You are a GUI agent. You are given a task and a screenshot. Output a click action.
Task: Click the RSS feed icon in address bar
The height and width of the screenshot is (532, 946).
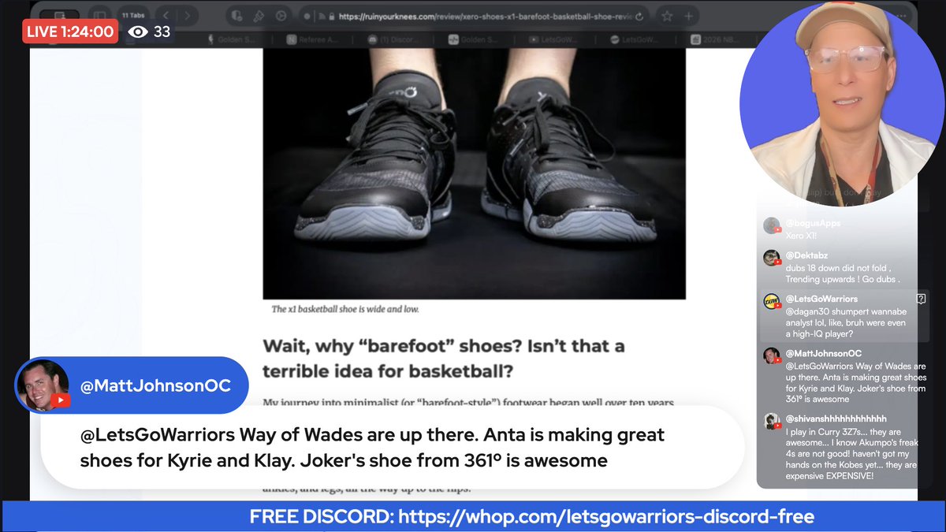point(322,16)
